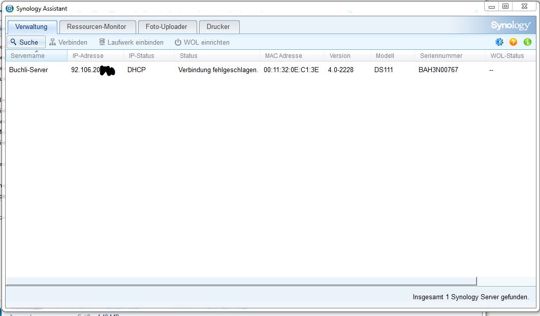Open the orange help icon

(513, 42)
